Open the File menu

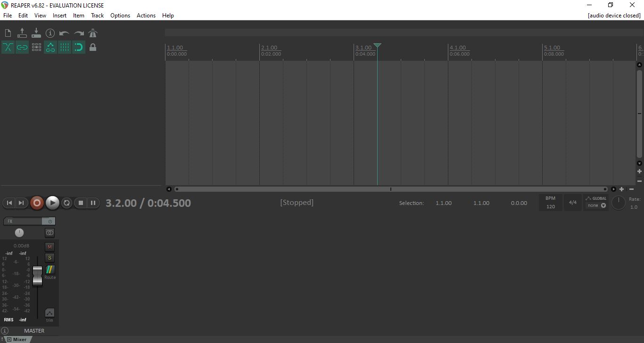pos(8,15)
